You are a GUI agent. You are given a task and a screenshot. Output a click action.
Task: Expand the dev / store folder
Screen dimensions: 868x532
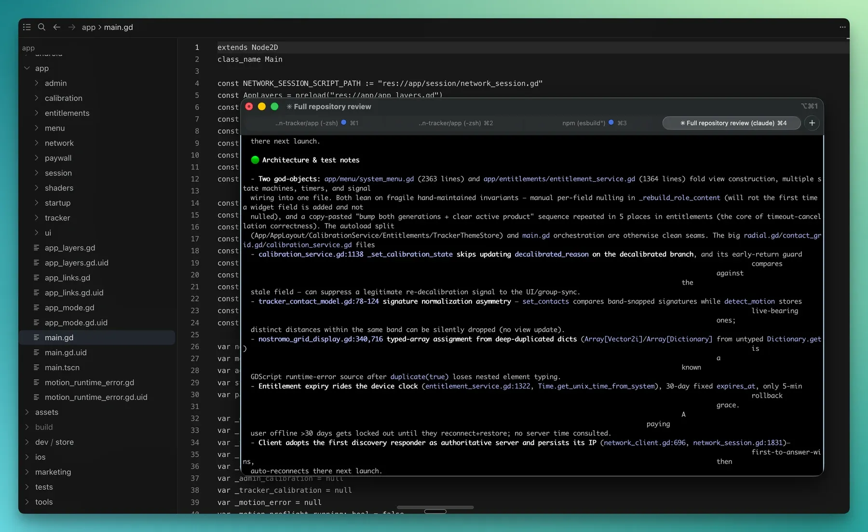[x=27, y=442]
